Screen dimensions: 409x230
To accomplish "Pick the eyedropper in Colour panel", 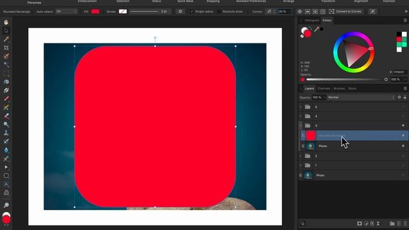I will (317, 29).
